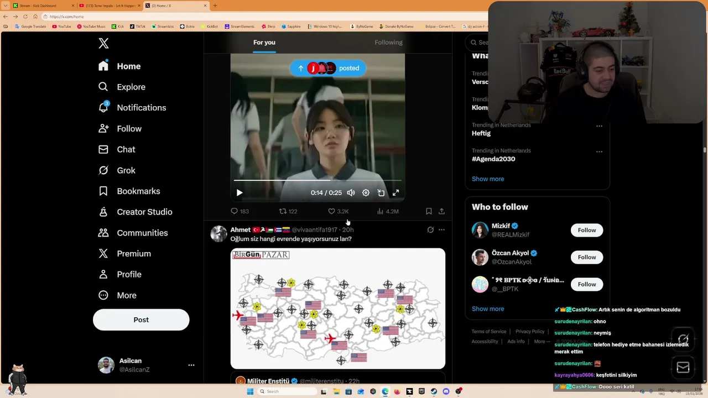This screenshot has height=398, width=708.
Task: Make the video fullscreen
Action: [x=395, y=193]
